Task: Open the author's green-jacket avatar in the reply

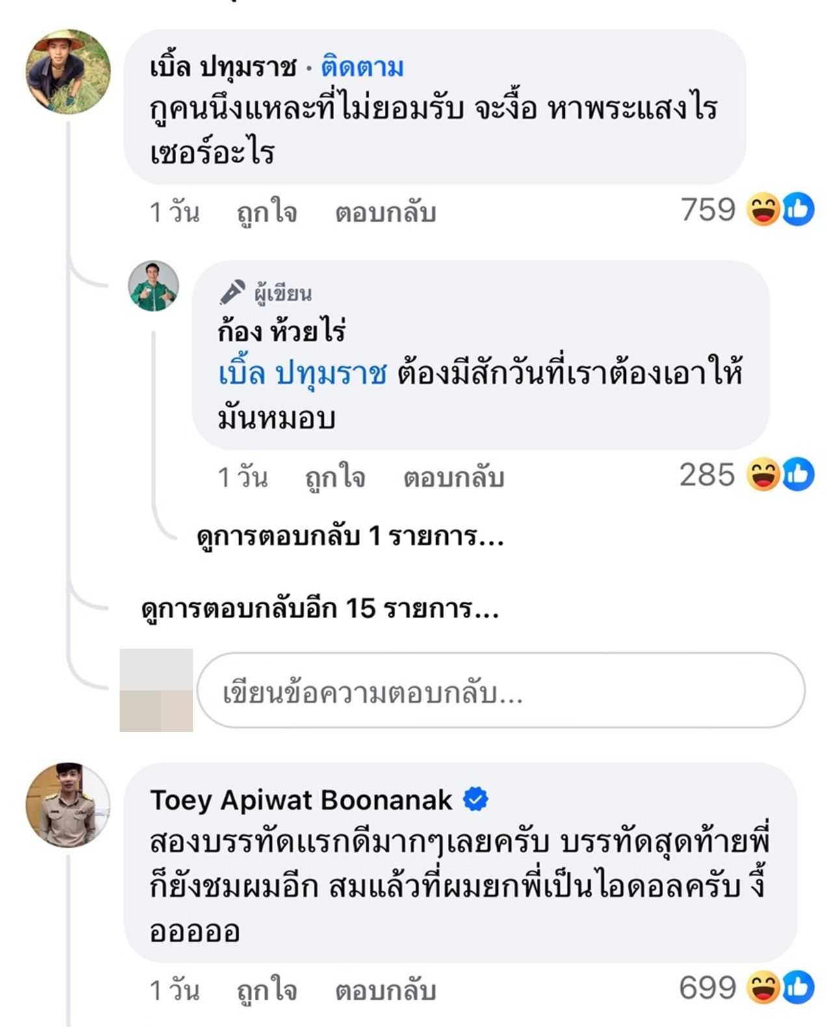Action: pos(153,286)
